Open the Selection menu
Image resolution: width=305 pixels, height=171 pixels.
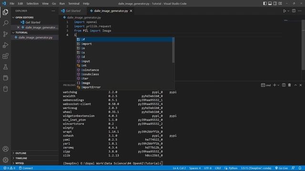32,3
